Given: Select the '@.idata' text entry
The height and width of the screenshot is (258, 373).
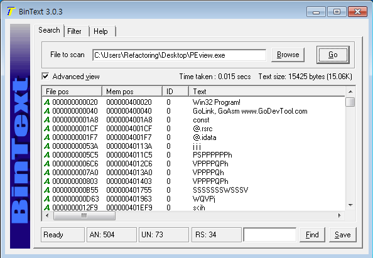Looking at the screenshot, I should tap(205, 137).
